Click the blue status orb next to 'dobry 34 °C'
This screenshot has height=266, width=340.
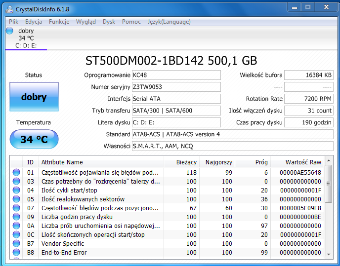[9, 31]
